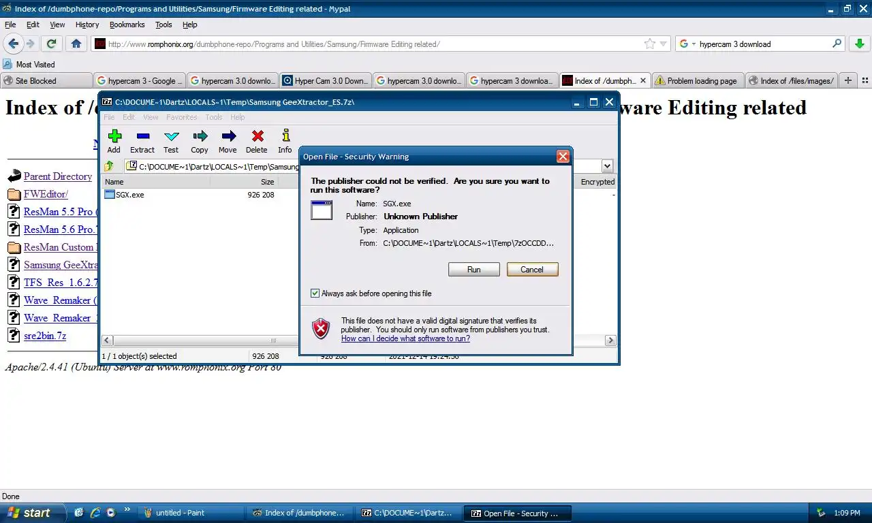Click the FWEditor folder icon
Screen dimensions: 872x523
click(14, 194)
